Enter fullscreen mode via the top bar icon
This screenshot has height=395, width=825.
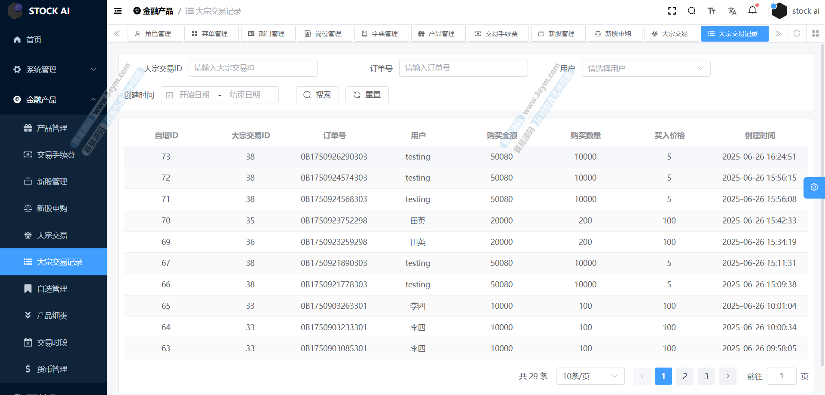[x=672, y=11]
